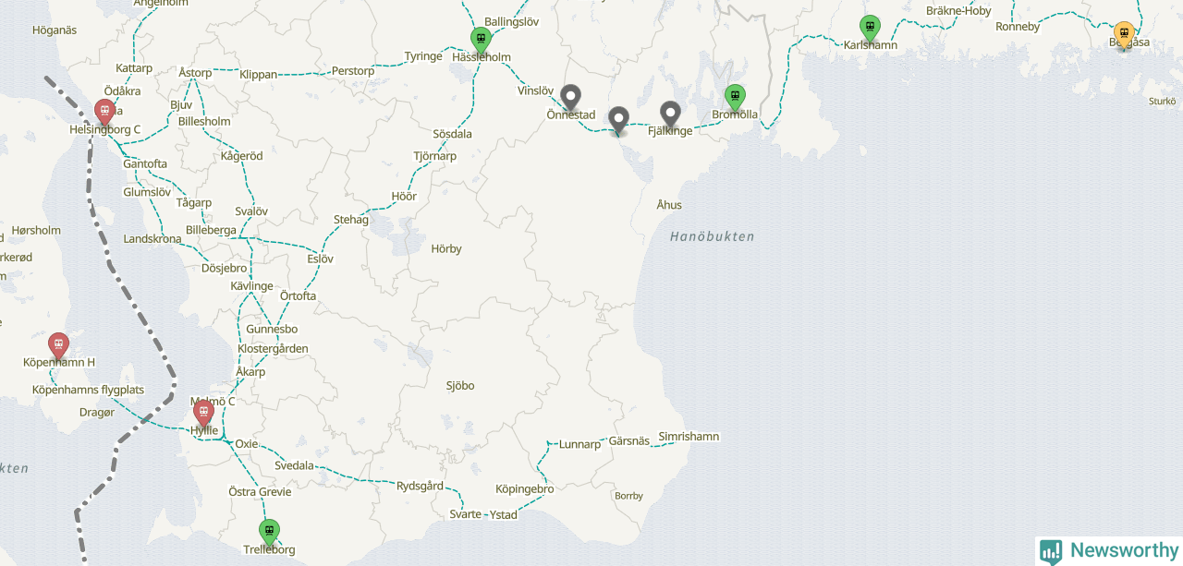Click the Höör station label
The image size is (1183, 566).
(x=404, y=197)
